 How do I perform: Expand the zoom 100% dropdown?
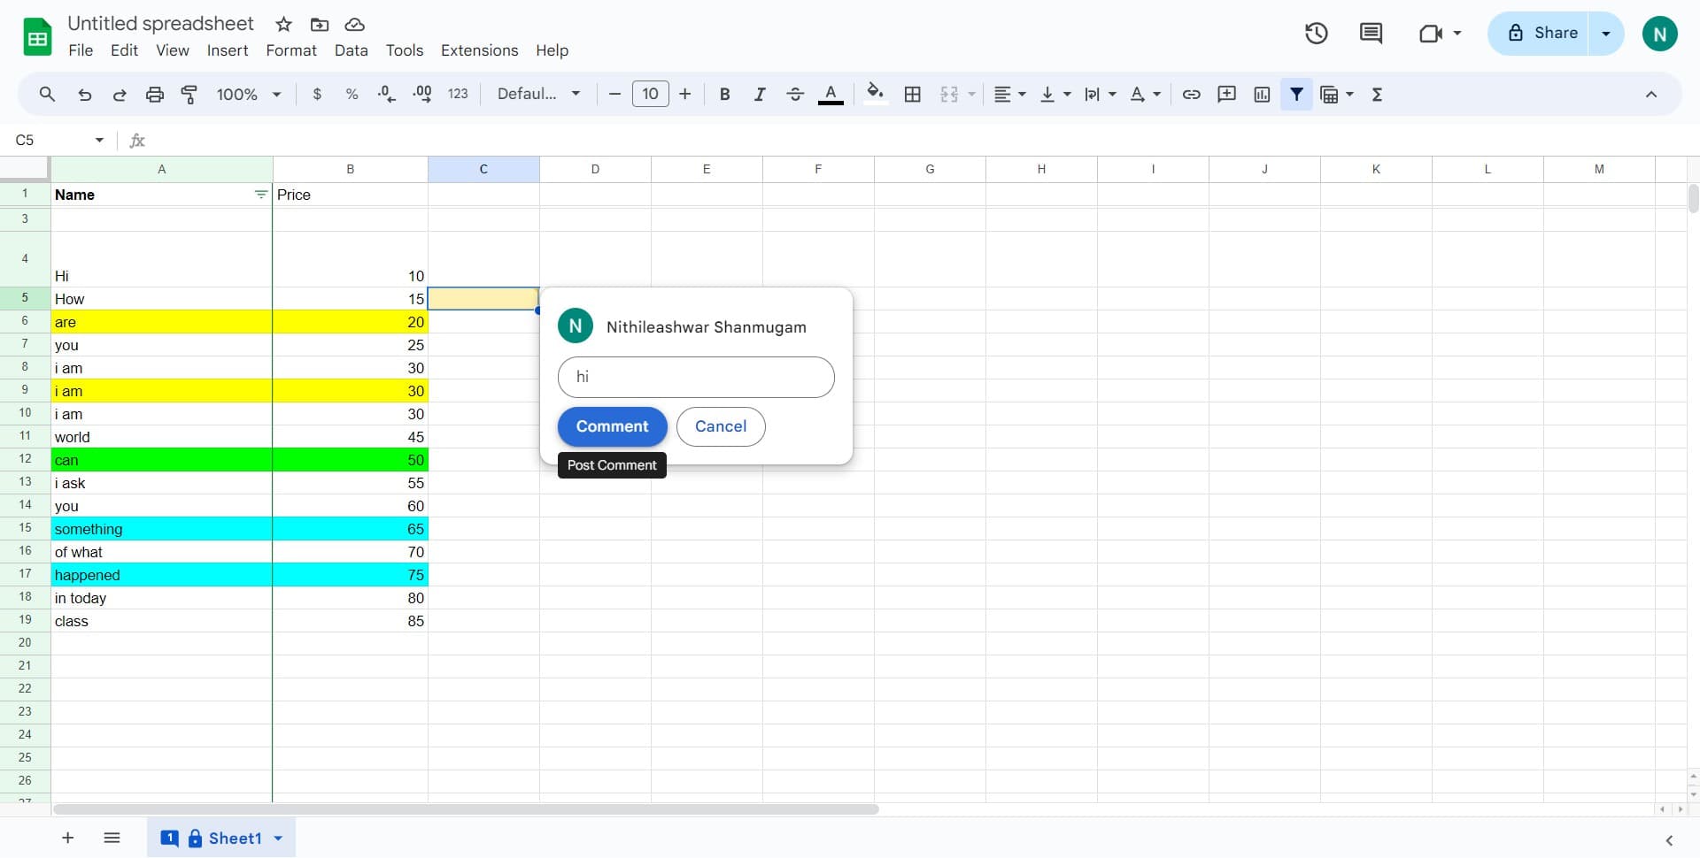coord(249,95)
